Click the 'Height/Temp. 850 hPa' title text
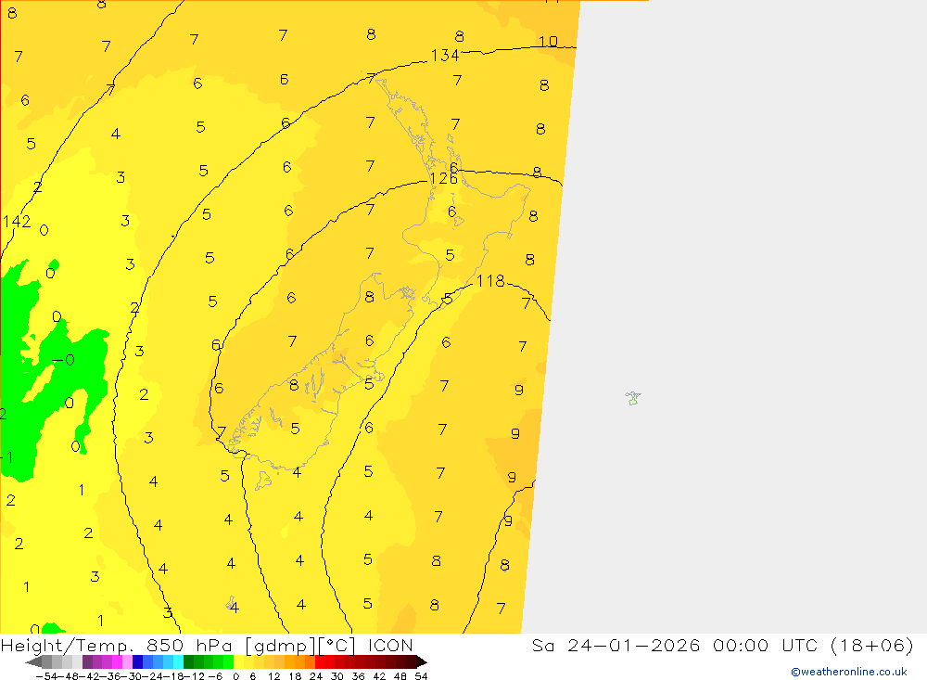 click(x=117, y=646)
